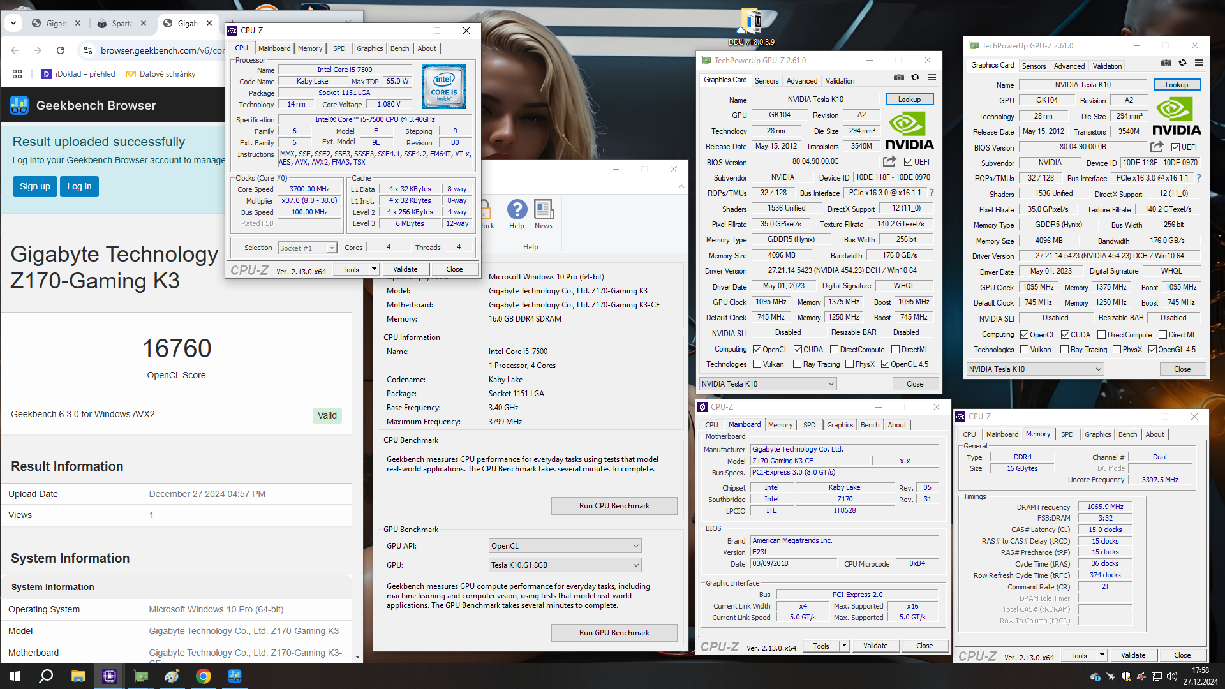Open GPU API OpenCL dropdown in Geekbench
Viewport: 1225px width, 689px height.
click(565, 546)
